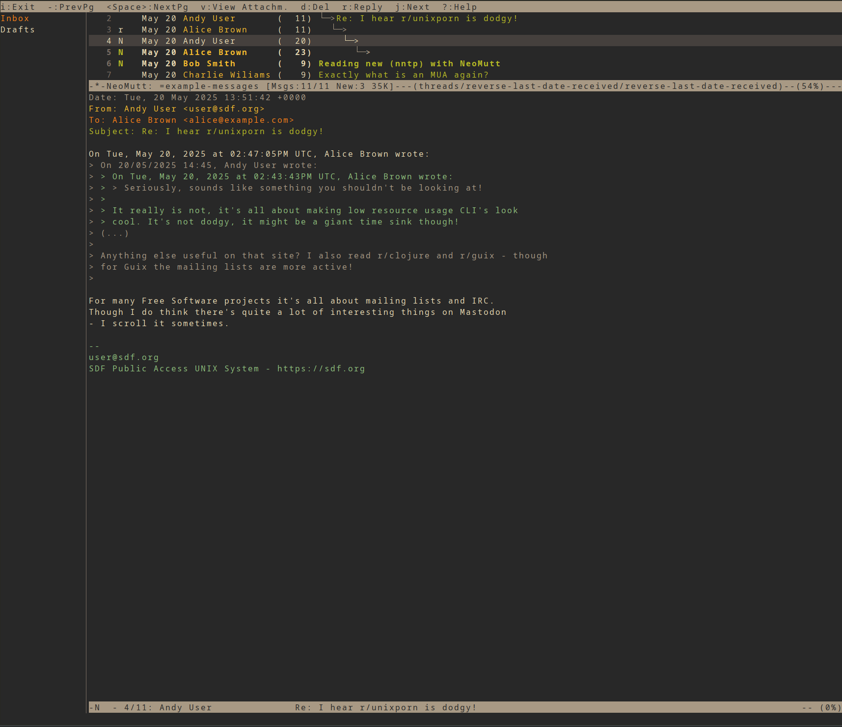Screen dimensions: 842x727
Task: Click the d:Del help hint
Action: click(315, 7)
